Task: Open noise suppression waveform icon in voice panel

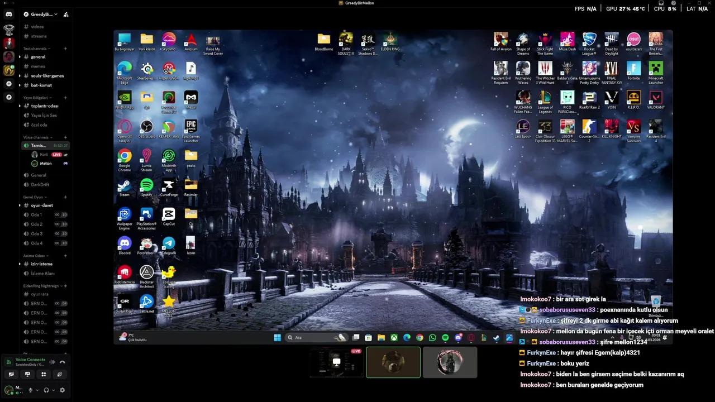Action: [52, 362]
